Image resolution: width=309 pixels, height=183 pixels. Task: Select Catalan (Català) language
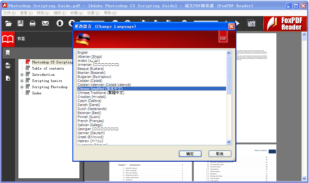(152, 81)
